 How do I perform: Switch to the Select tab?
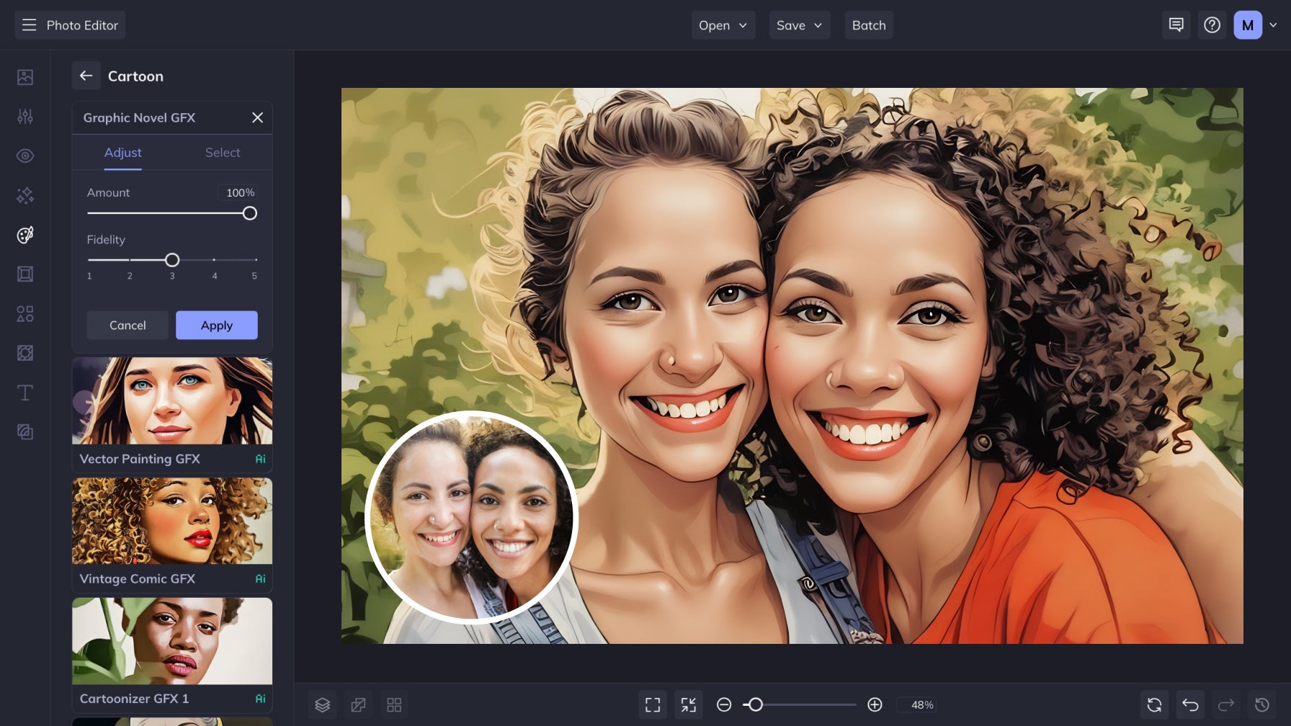point(223,152)
